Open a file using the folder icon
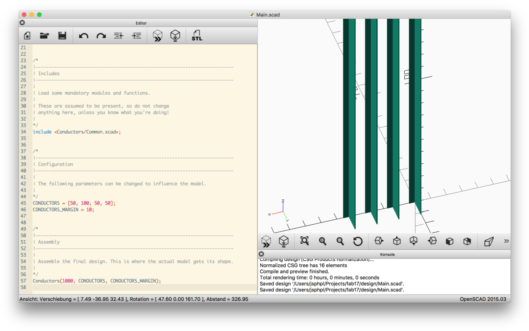The width and height of the screenshot is (529, 331). pyautogui.click(x=45, y=35)
